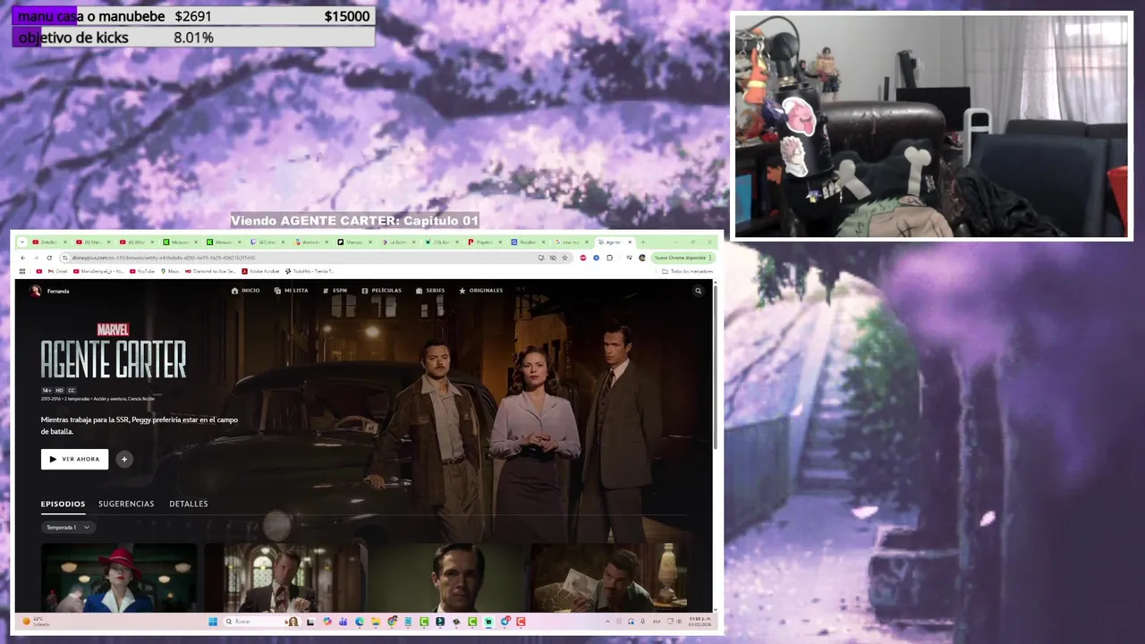This screenshot has height=644, width=1145.
Task: Click the $15000 donation goal amount
Action: [x=347, y=16]
